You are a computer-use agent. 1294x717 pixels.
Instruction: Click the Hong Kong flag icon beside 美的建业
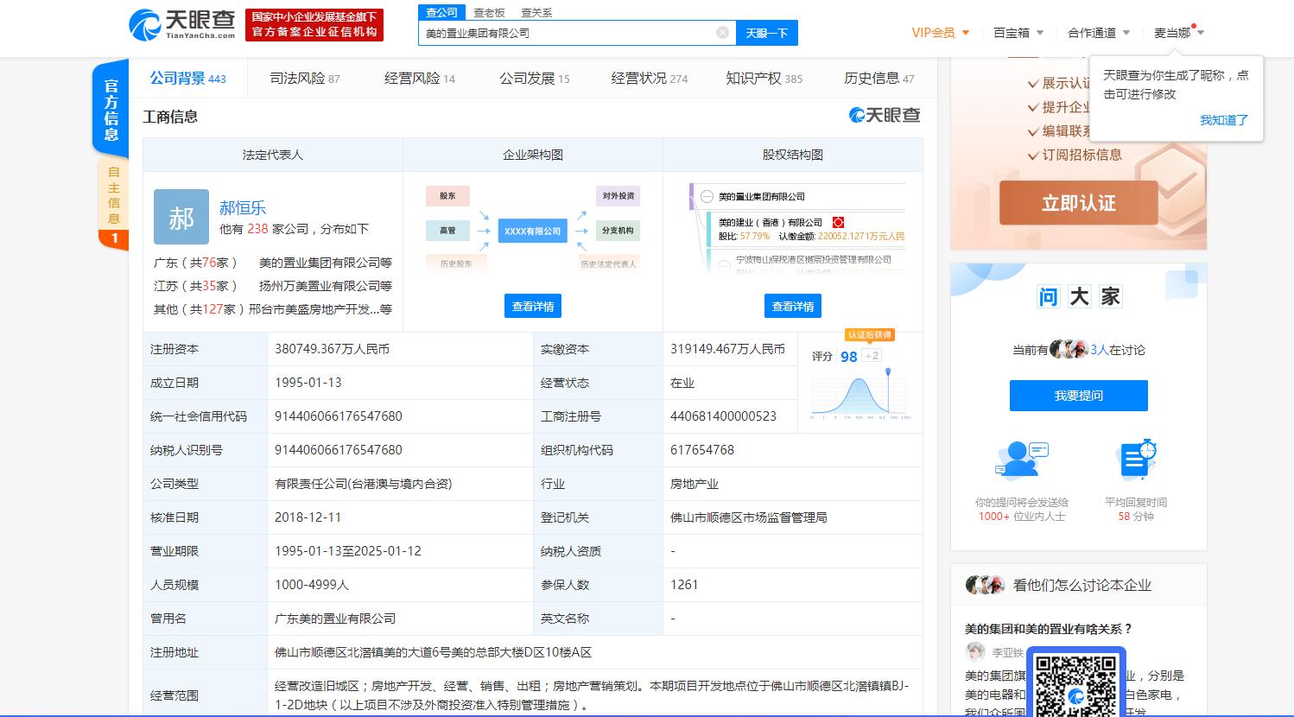837,222
